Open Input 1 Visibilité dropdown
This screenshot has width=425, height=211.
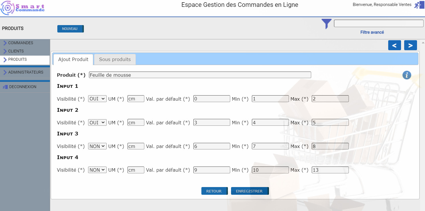(x=97, y=99)
